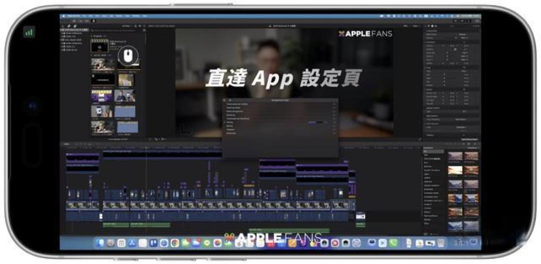Image resolution: width=541 pixels, height=264 pixels.
Task: Select the purple banner clip thumbnail in browser
Action: 102,96
